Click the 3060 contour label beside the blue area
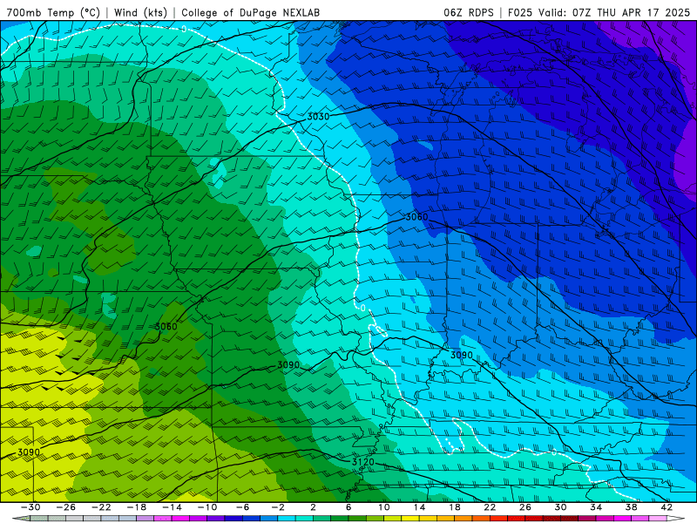The height and width of the screenshot is (523, 697). tap(416, 217)
